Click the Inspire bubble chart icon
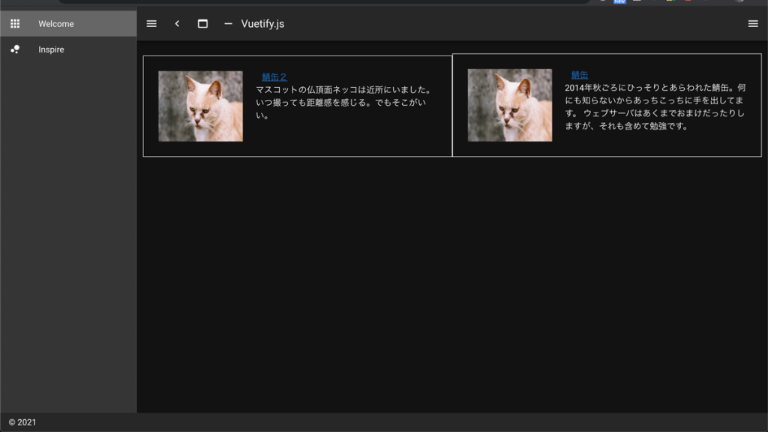The height and width of the screenshot is (432, 768). [x=15, y=49]
